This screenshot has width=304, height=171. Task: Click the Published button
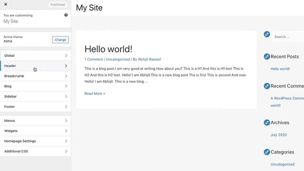[57, 5]
